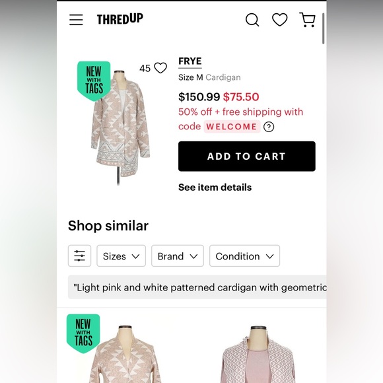Expand the Condition dropdown
The height and width of the screenshot is (383, 383).
pos(244,256)
